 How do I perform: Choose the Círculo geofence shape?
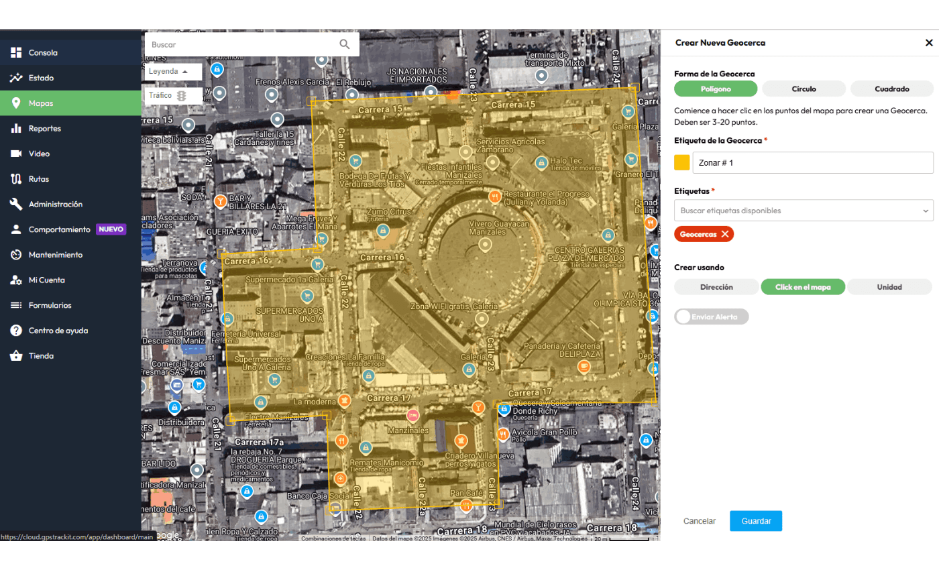pyautogui.click(x=804, y=89)
